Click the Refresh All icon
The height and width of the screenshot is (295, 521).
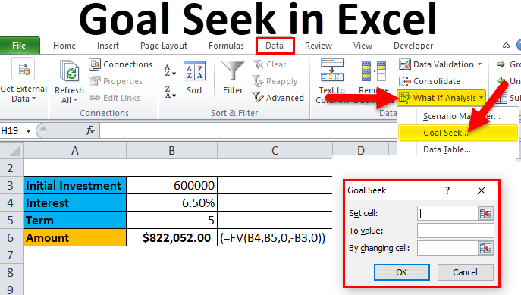[x=70, y=71]
